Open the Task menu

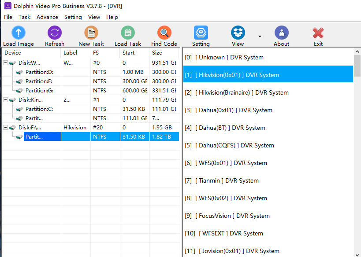[x=24, y=17]
